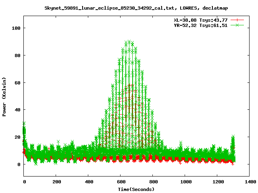Click the x-axis tick label 400

coord(89,182)
